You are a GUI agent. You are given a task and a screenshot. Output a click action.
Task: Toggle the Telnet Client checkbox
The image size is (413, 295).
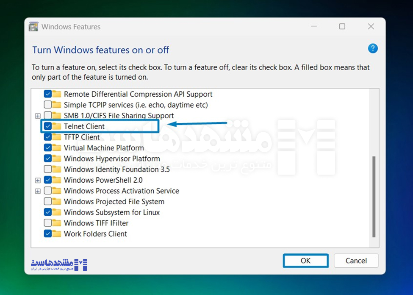click(48, 126)
